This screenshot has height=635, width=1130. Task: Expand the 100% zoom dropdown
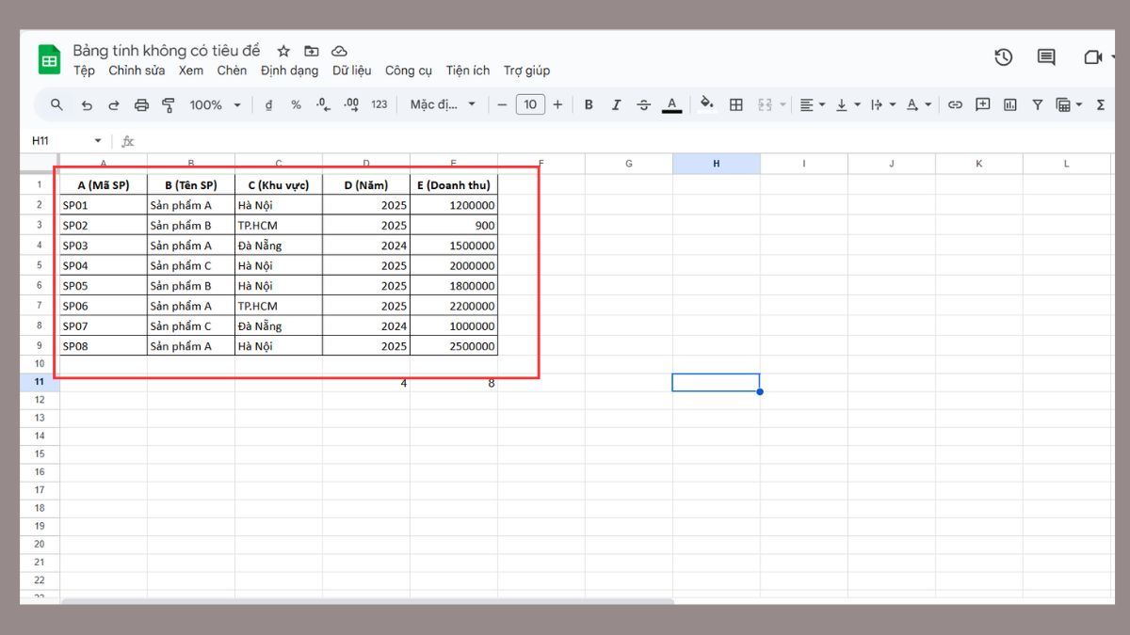(215, 104)
